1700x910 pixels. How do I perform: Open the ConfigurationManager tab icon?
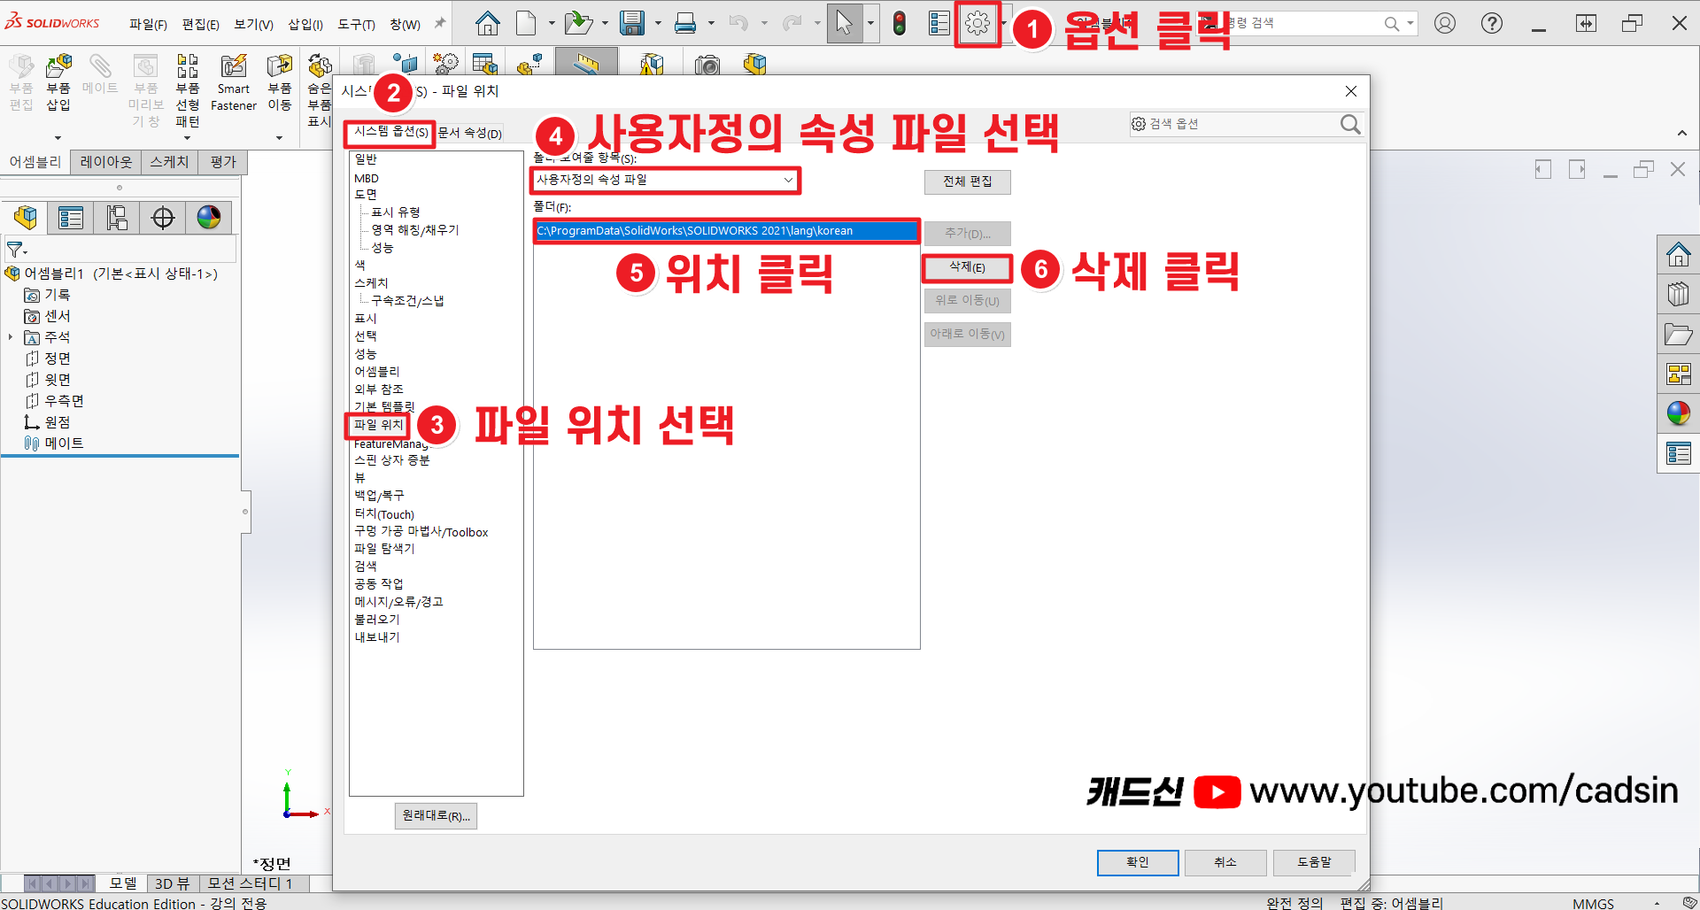pos(117,218)
